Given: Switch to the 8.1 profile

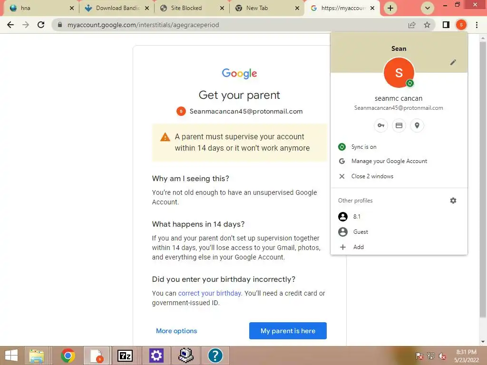Looking at the screenshot, I should (x=399, y=217).
